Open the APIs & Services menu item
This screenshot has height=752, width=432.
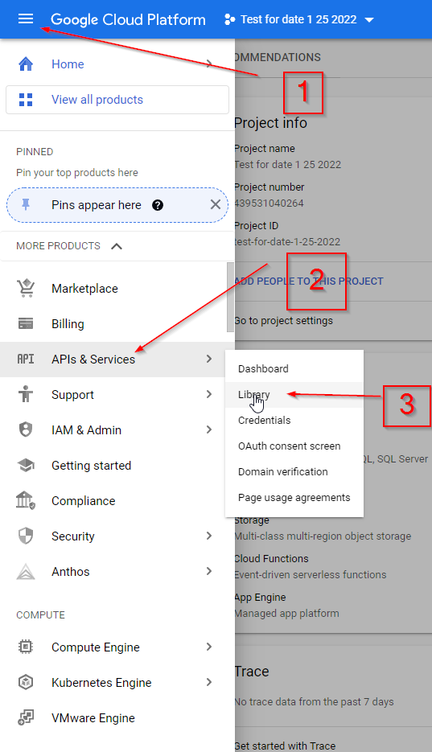pos(117,360)
